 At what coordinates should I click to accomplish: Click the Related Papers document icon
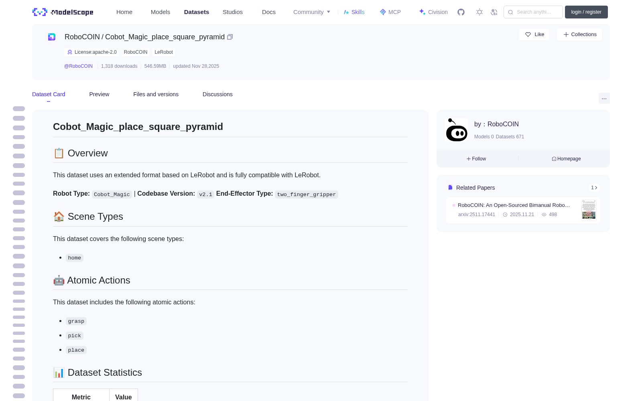click(x=450, y=188)
